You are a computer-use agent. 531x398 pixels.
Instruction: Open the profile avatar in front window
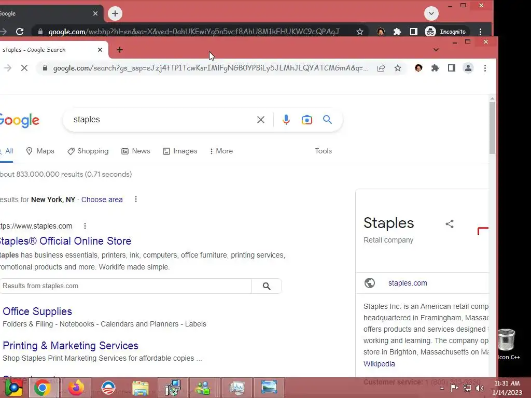[x=468, y=68]
